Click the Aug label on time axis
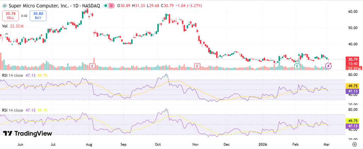This screenshot has height=149, width=363. (89, 144)
